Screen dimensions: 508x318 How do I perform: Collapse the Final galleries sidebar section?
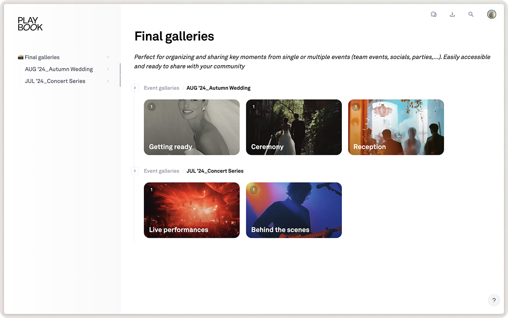point(108,57)
